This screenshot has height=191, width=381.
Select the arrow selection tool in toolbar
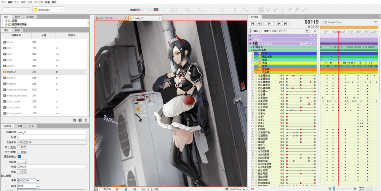(x=260, y=10)
